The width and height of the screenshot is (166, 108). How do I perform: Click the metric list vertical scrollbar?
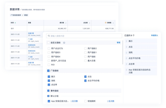point(123,52)
